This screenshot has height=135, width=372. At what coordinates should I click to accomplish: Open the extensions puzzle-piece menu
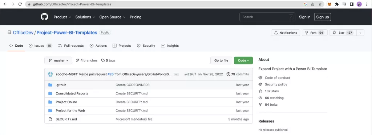tap(337, 4)
